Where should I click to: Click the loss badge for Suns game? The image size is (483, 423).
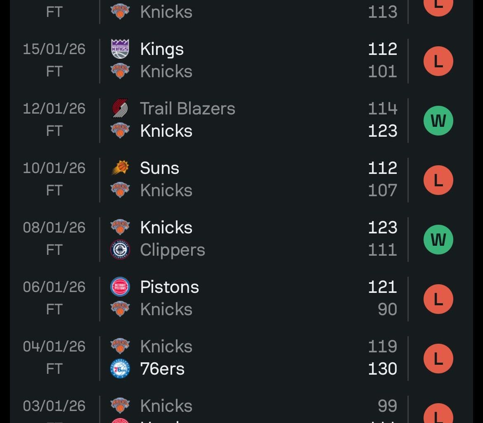pos(438,180)
